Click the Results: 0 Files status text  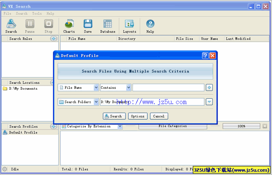128,169
